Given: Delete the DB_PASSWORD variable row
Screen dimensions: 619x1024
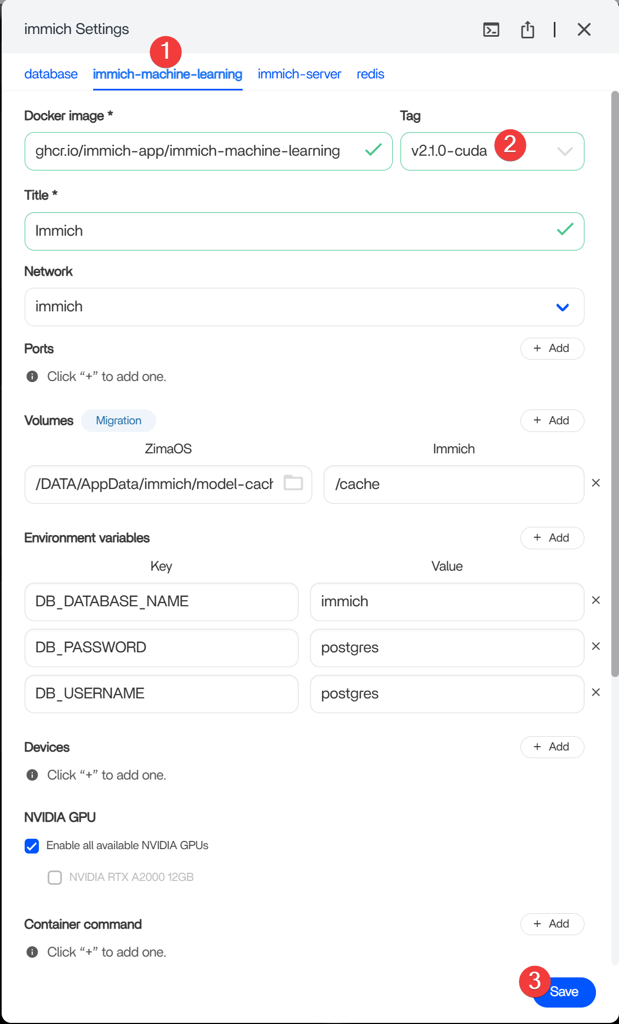Looking at the screenshot, I should pyautogui.click(x=596, y=646).
